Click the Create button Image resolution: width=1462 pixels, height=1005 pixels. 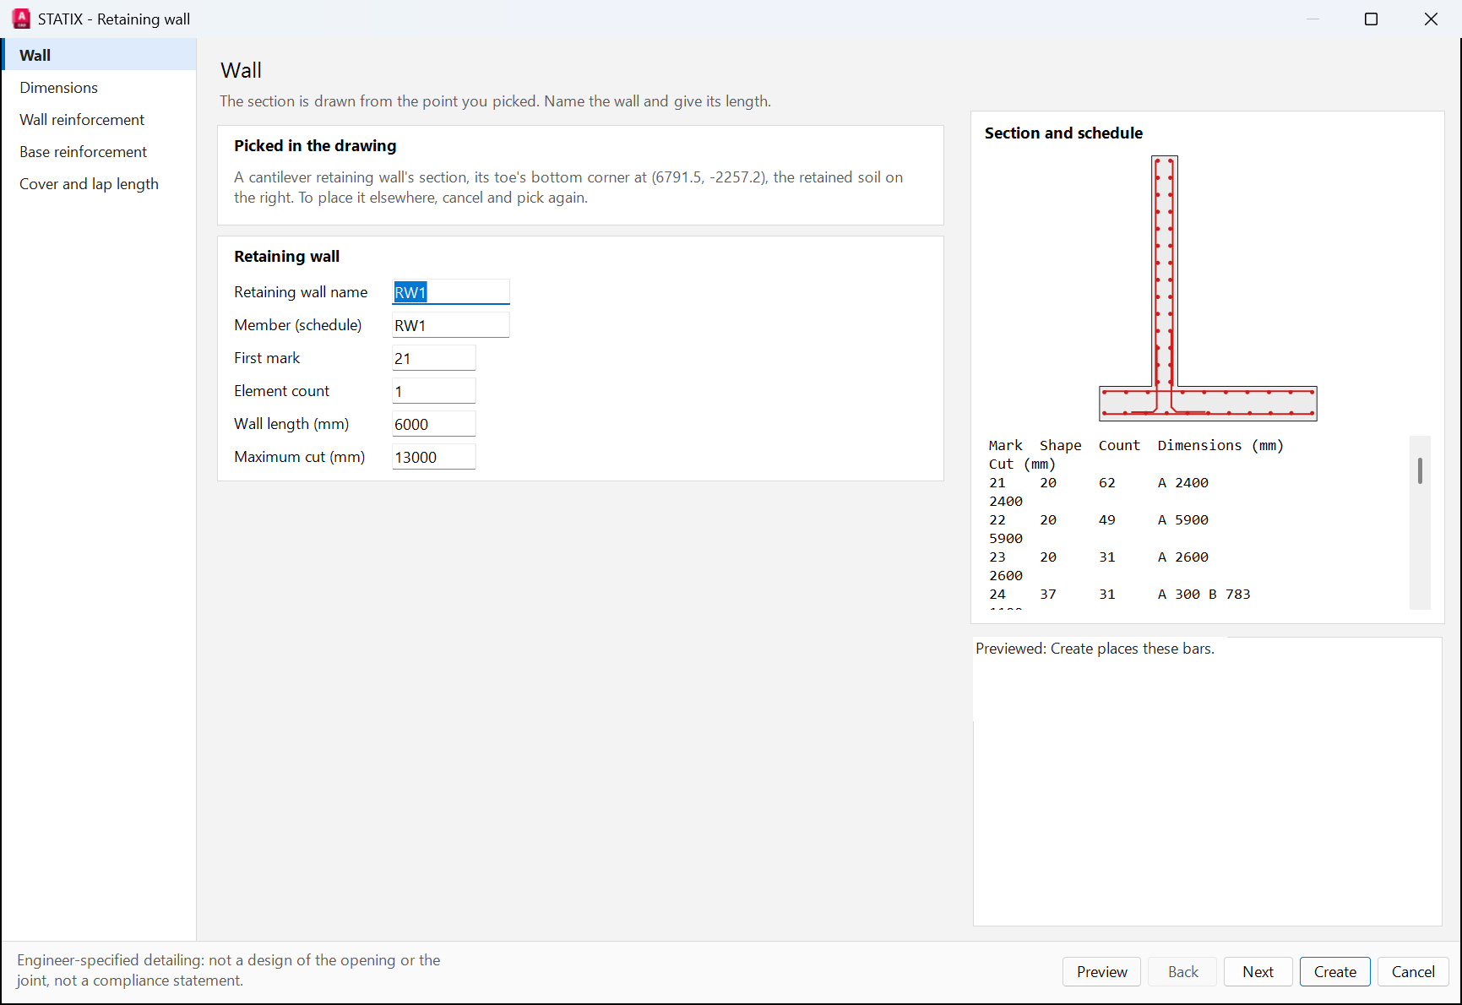tap(1334, 971)
